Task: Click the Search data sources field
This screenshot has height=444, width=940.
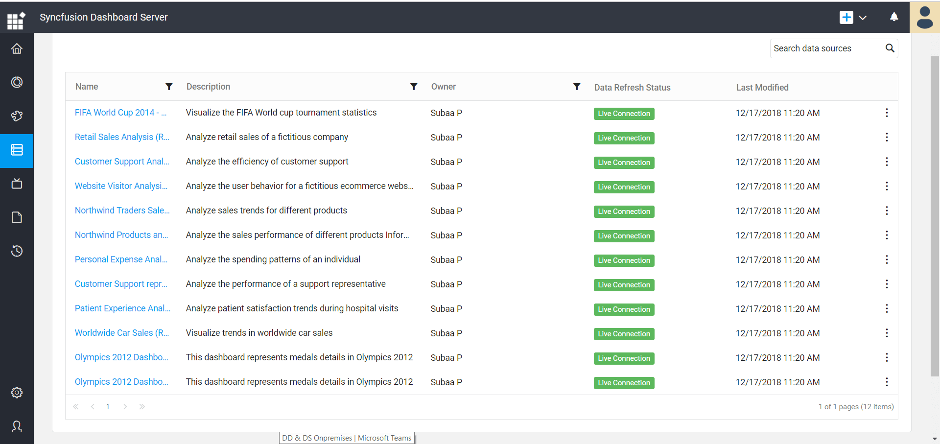Action: click(x=826, y=48)
